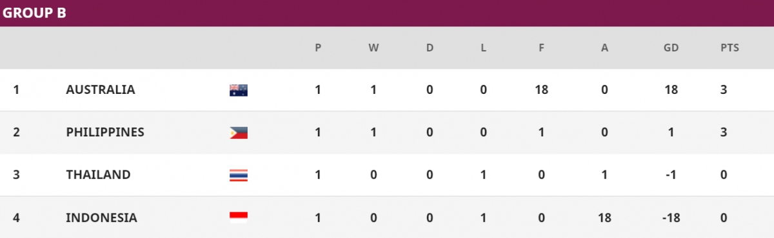Click the Australia flag icon
Screen dimensions: 774x238
tap(239, 90)
